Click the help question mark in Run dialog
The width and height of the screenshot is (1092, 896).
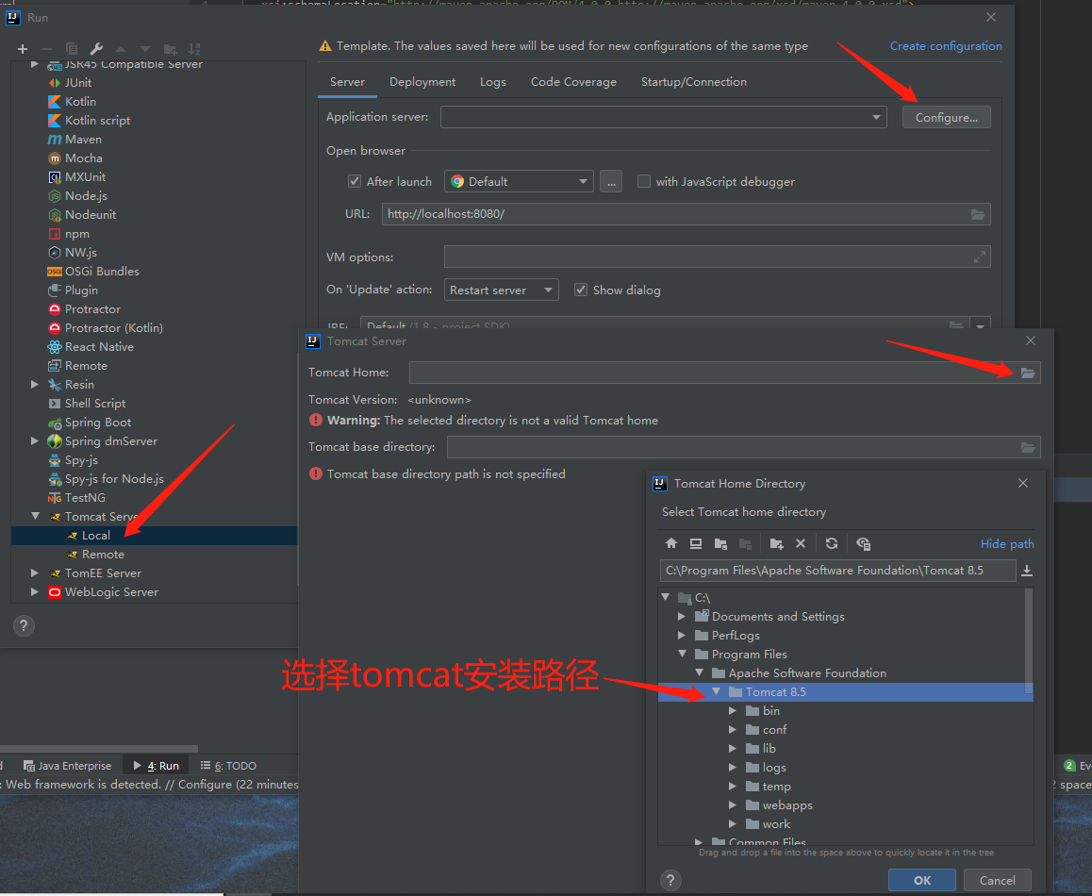point(24,625)
